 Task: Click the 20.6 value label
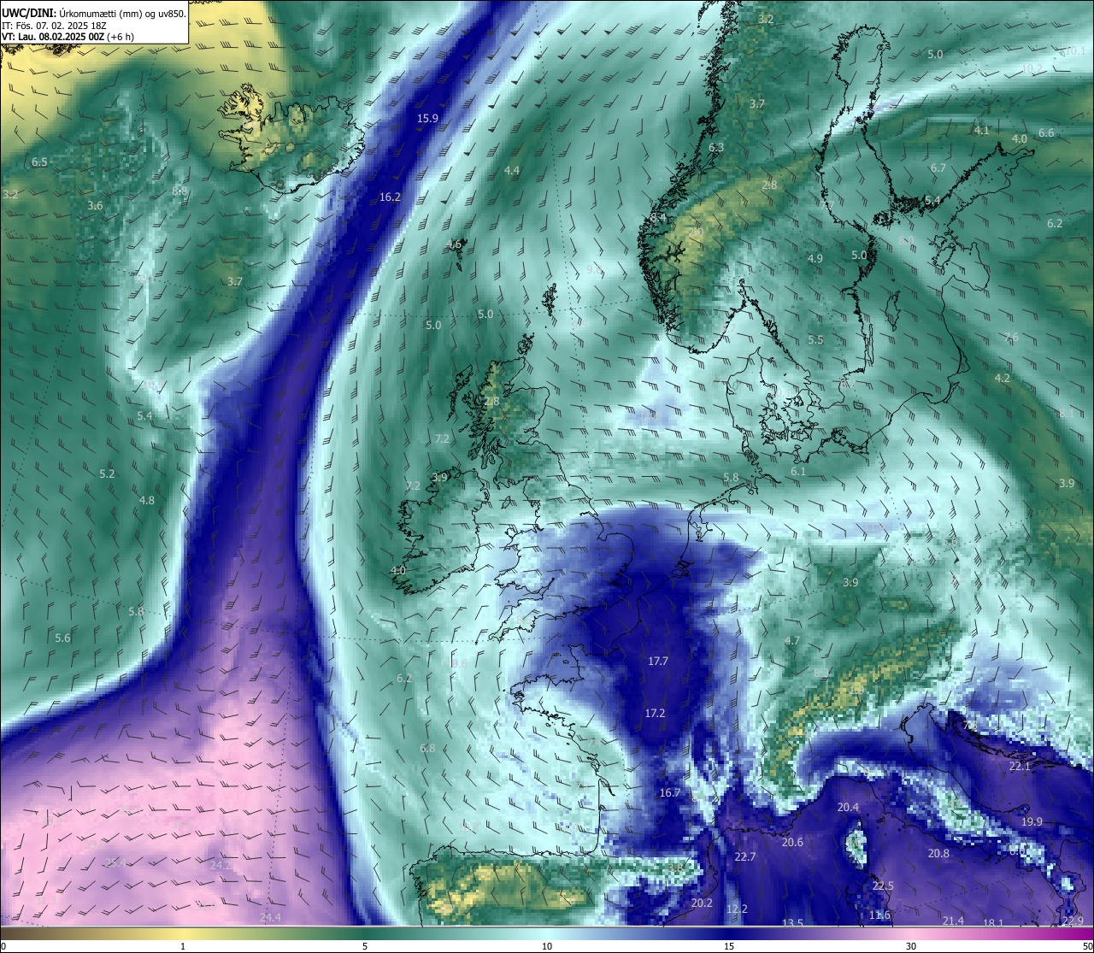pos(792,843)
